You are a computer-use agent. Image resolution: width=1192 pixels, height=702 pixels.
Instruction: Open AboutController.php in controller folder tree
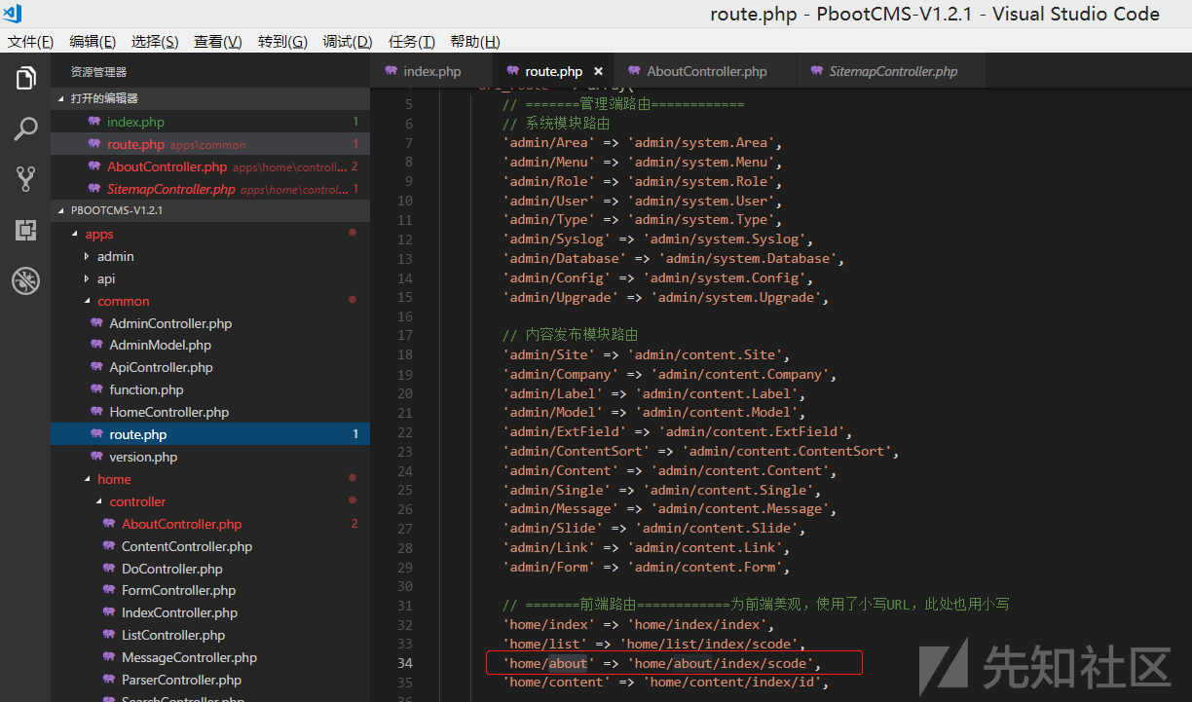coord(210,524)
